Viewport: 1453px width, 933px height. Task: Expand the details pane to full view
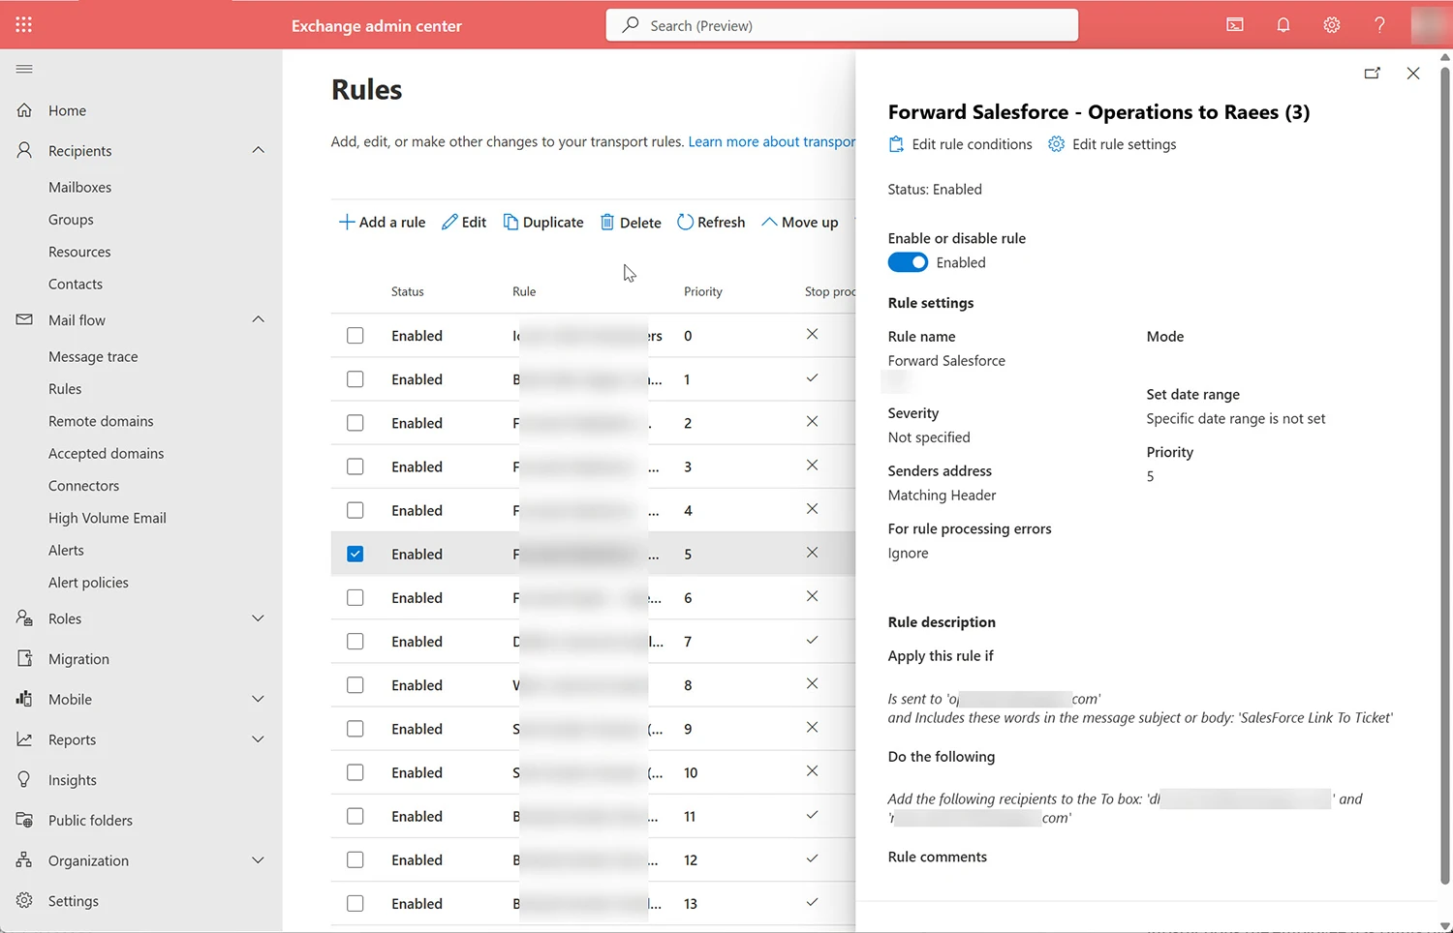(1373, 74)
